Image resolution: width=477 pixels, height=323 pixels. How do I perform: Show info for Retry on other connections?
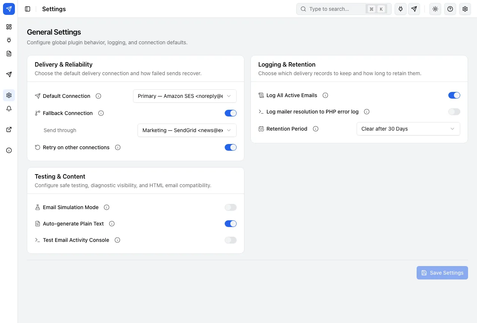tap(118, 147)
